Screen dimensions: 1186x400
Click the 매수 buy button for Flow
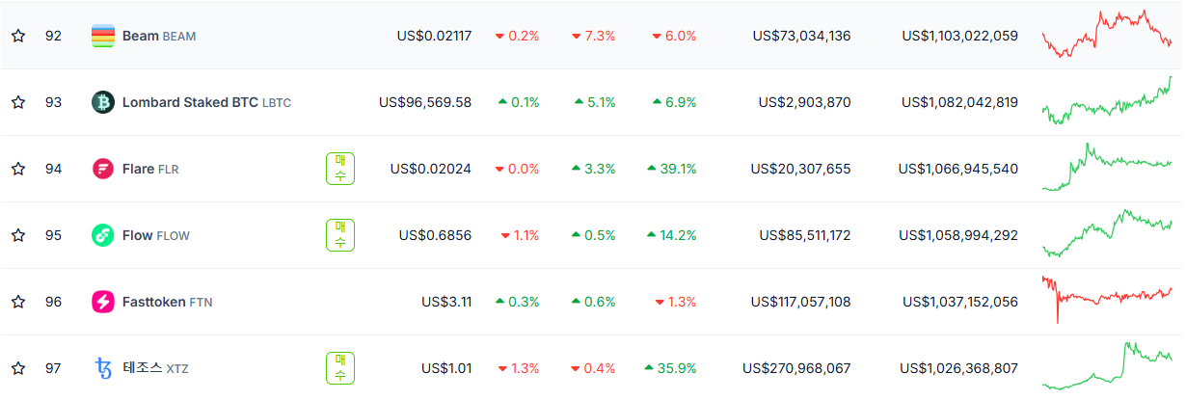tap(339, 235)
